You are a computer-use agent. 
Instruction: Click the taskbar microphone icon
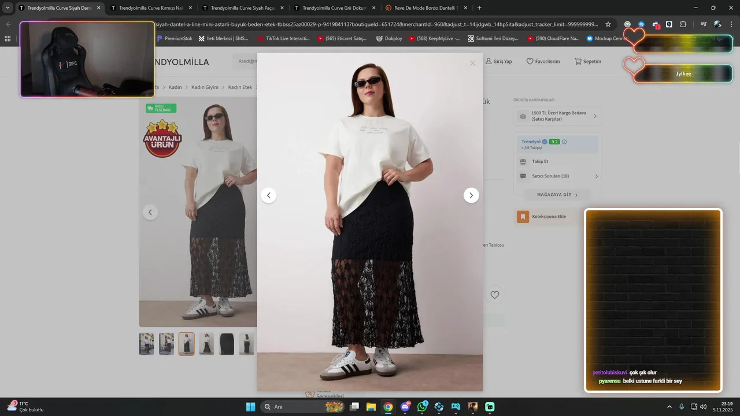tap(682, 407)
